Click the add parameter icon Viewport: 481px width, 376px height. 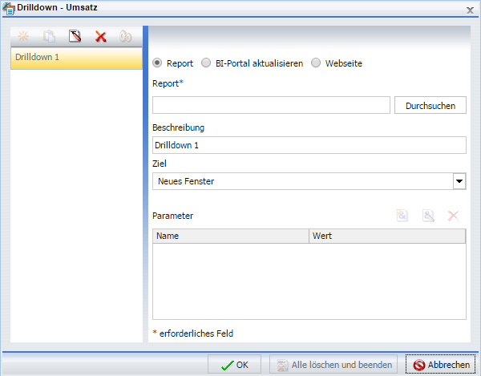click(x=402, y=216)
